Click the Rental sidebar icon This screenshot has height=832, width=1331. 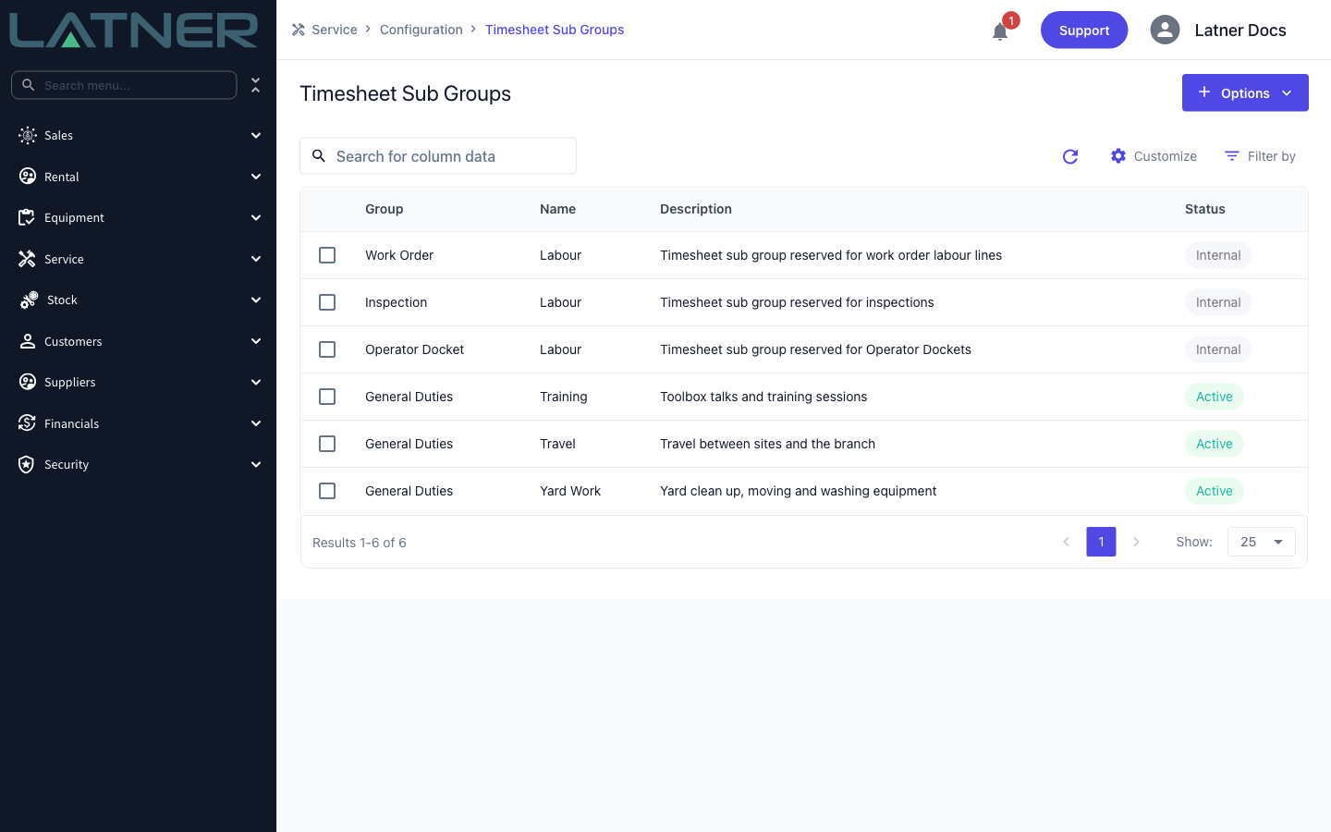click(x=28, y=177)
